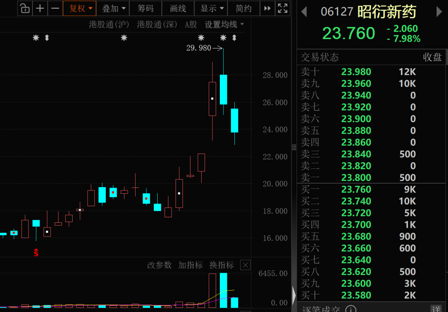Select 买四 row price 23.700

(x=356, y=224)
